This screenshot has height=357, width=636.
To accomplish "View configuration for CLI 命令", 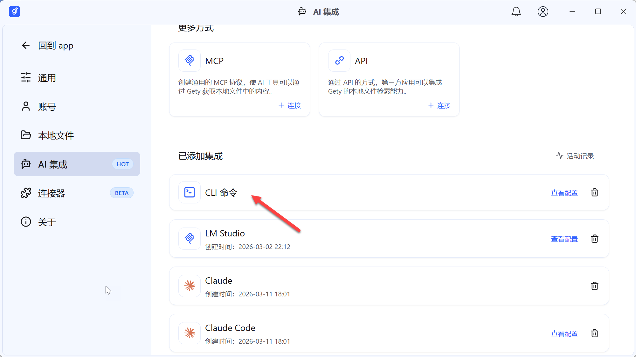I will [564, 193].
